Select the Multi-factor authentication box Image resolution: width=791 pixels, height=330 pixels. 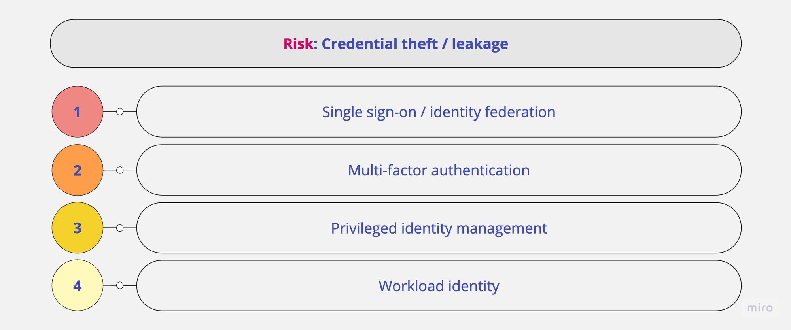click(x=439, y=170)
